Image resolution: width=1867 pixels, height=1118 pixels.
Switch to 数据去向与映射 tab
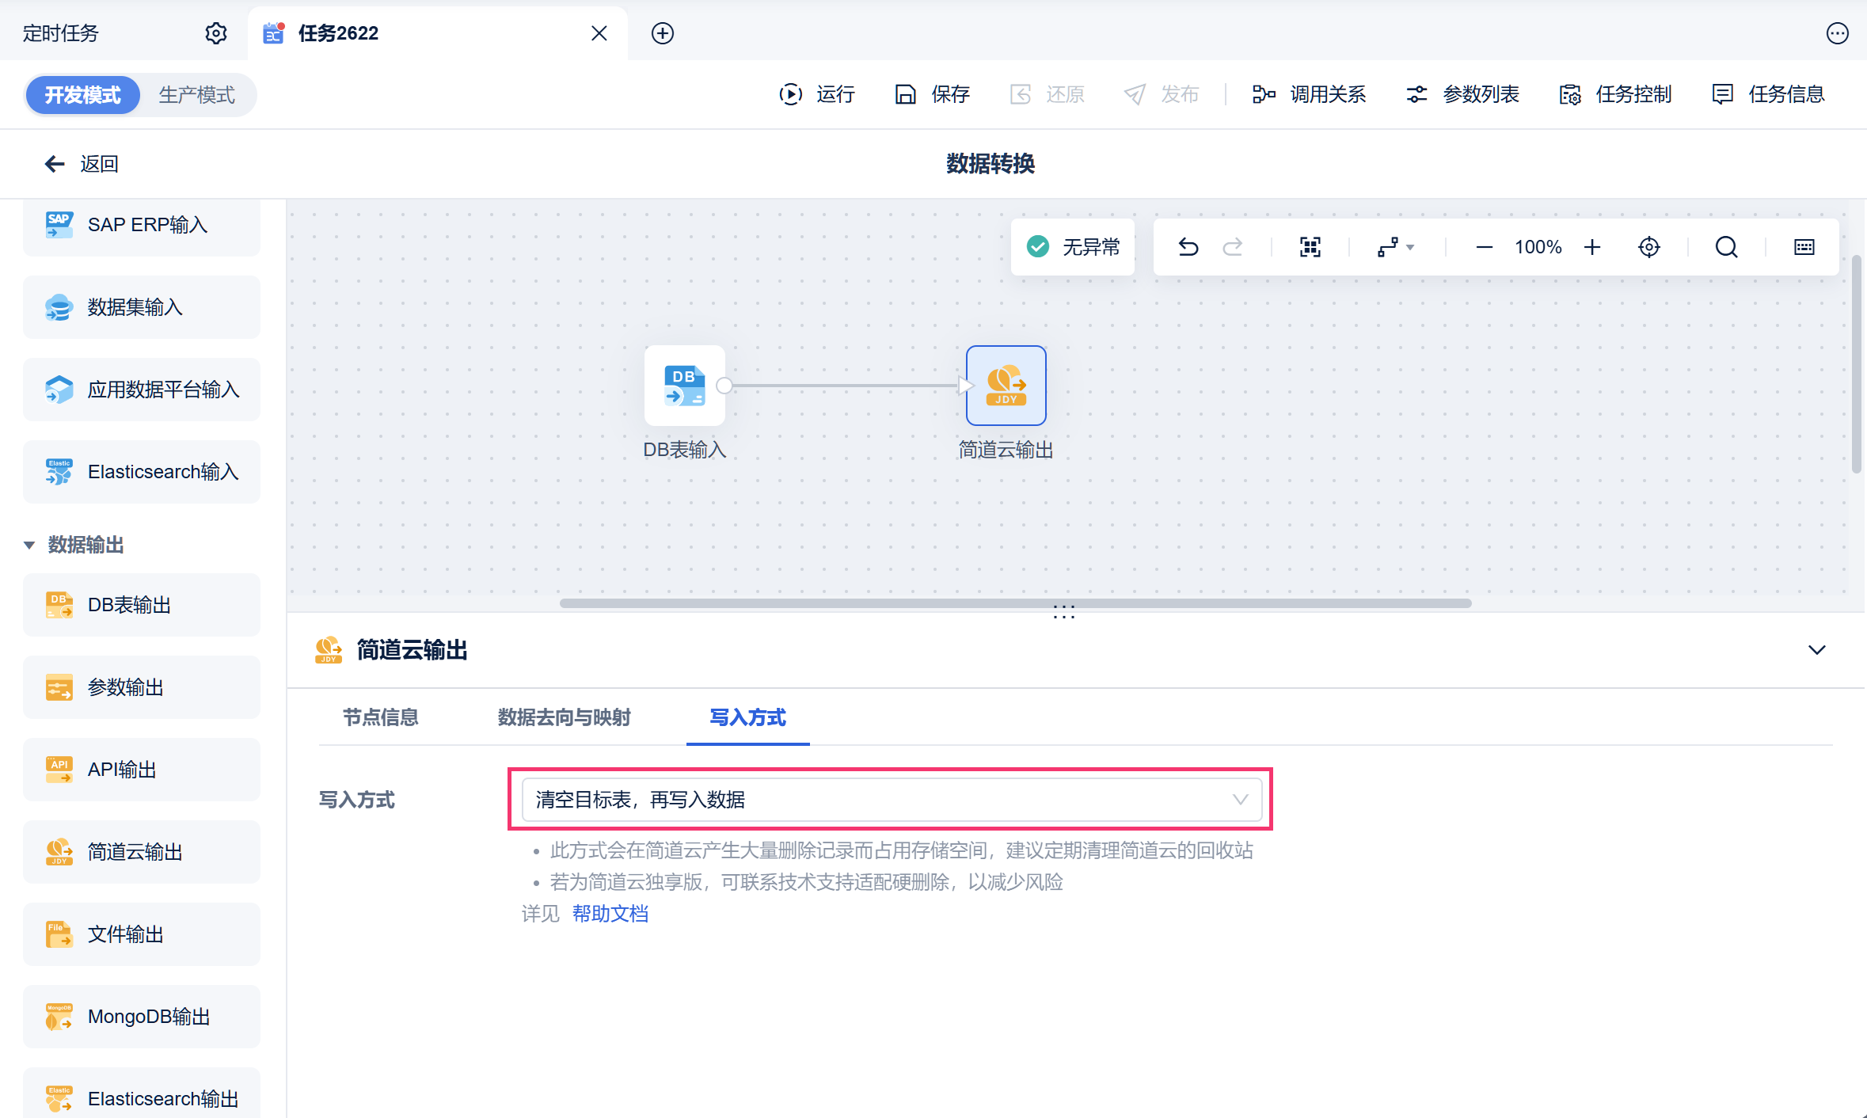click(x=564, y=717)
